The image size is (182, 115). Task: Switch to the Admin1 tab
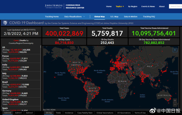point(18,113)
